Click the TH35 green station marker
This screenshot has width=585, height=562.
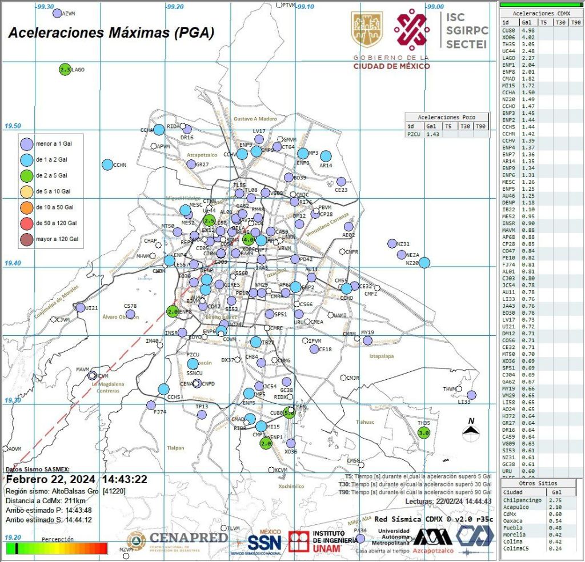[423, 432]
